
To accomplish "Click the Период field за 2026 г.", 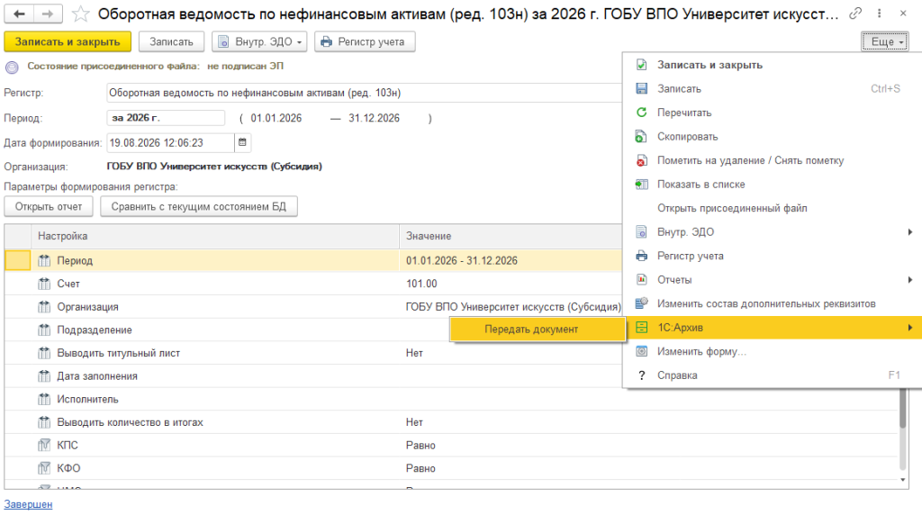I will 166,118.
